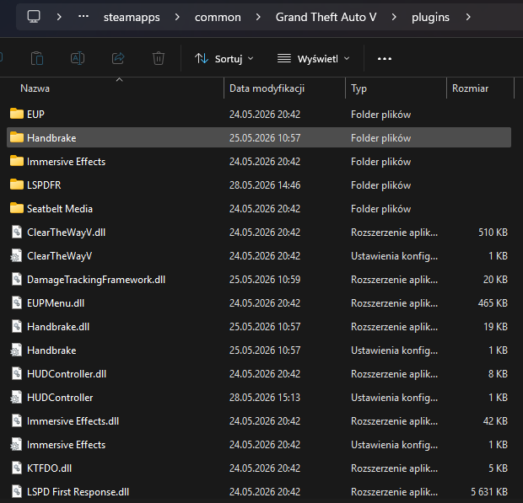523x503 pixels.
Task: Select the EUP folder icon
Action: coord(17,114)
